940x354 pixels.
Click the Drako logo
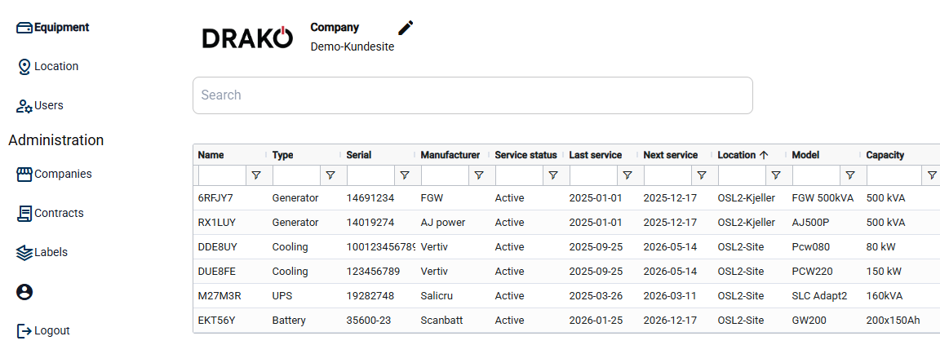click(x=246, y=38)
